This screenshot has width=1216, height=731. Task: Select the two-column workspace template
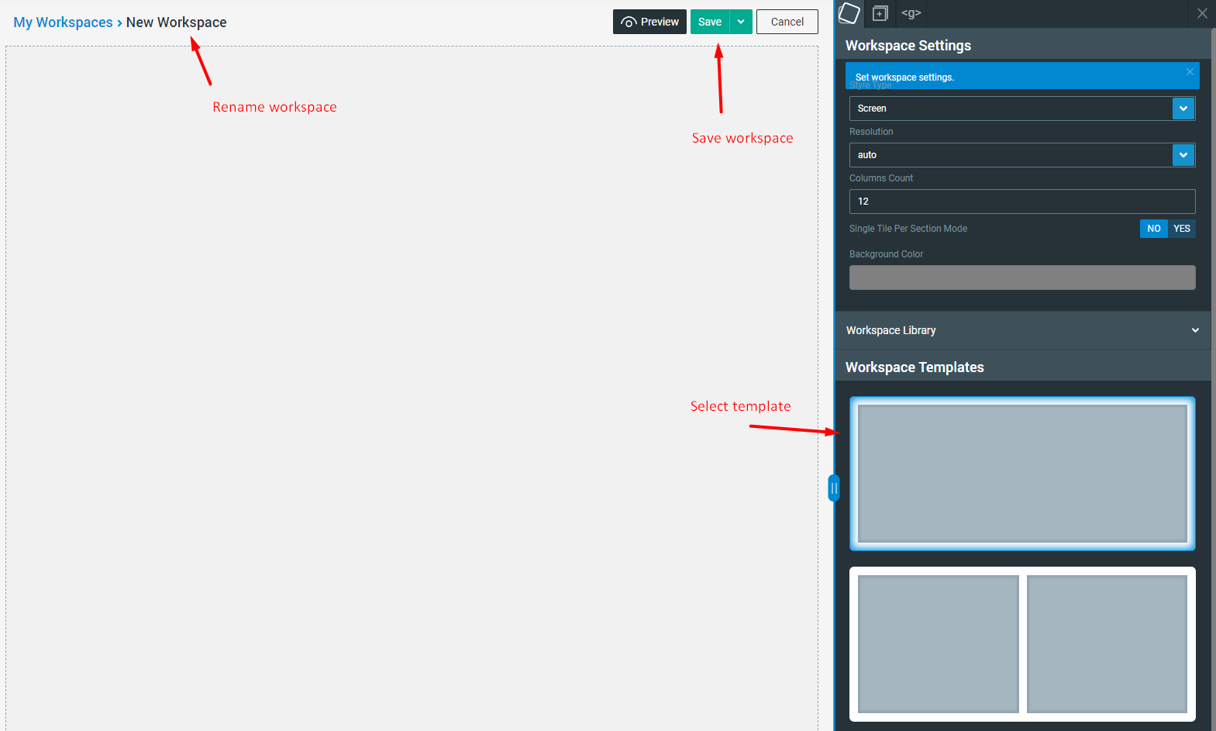[x=1022, y=644]
